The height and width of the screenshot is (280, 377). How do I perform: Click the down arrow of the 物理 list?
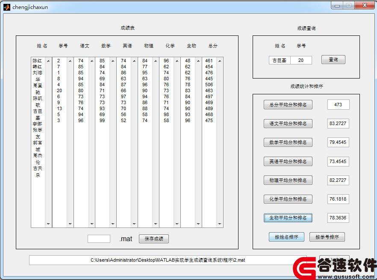pos(156,224)
